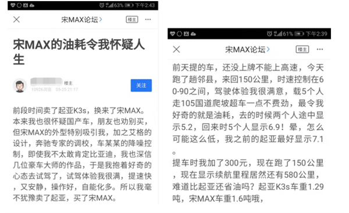The width and height of the screenshot is (349, 213).
Task: Toggle the 楼主 filter in the 下午2:43 screenshot header
Action: [x=132, y=20]
